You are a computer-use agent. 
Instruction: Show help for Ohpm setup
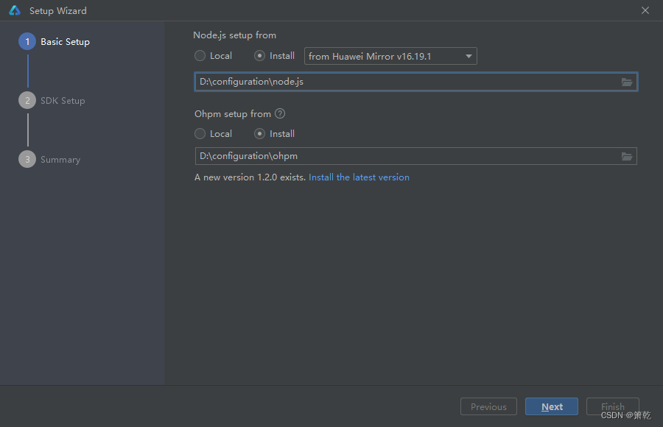tap(280, 113)
